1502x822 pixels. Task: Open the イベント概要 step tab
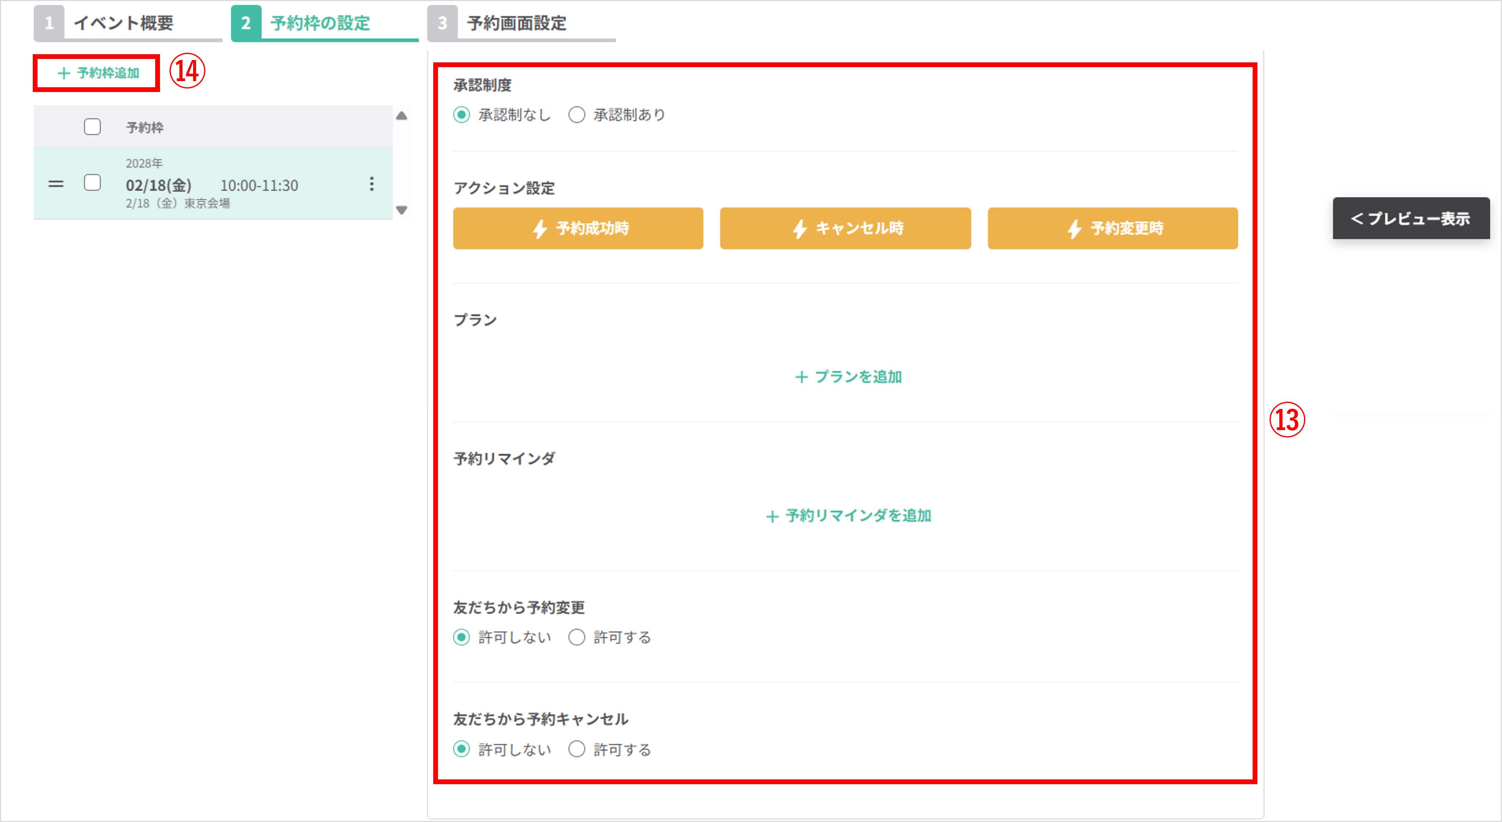tap(128, 23)
